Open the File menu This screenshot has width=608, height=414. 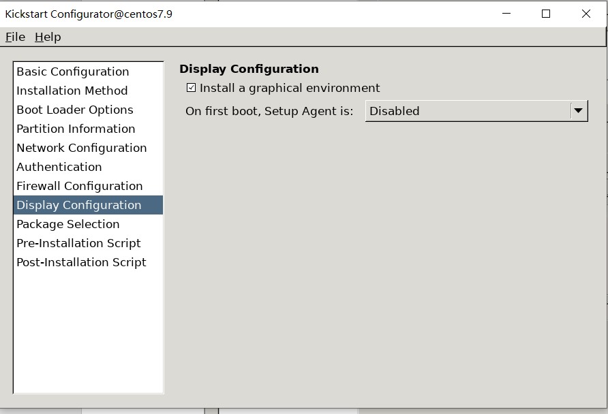(15, 37)
